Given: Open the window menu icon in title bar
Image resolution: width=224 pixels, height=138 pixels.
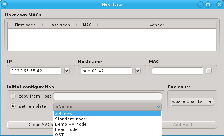Looking at the screenshot, I should pos(4,4).
